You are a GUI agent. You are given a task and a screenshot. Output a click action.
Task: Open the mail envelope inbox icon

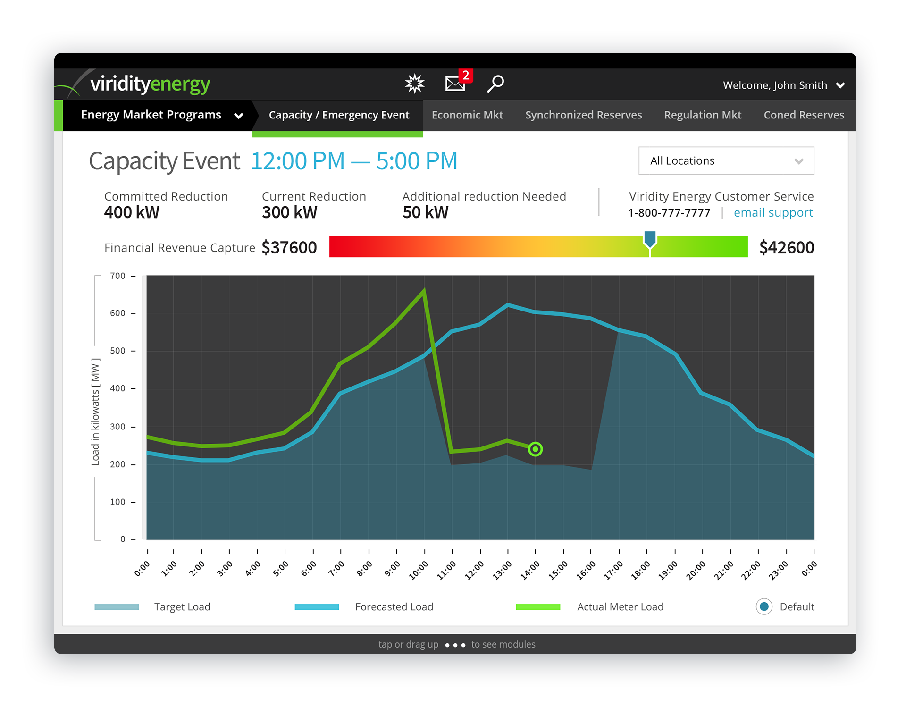coord(455,84)
